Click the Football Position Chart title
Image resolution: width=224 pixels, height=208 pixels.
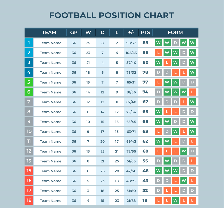coord(112,15)
